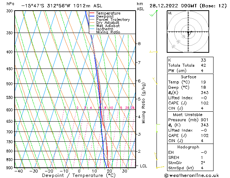Click the kt label in hodograph
Screen dimensions: 230x178
tap(170, 13)
